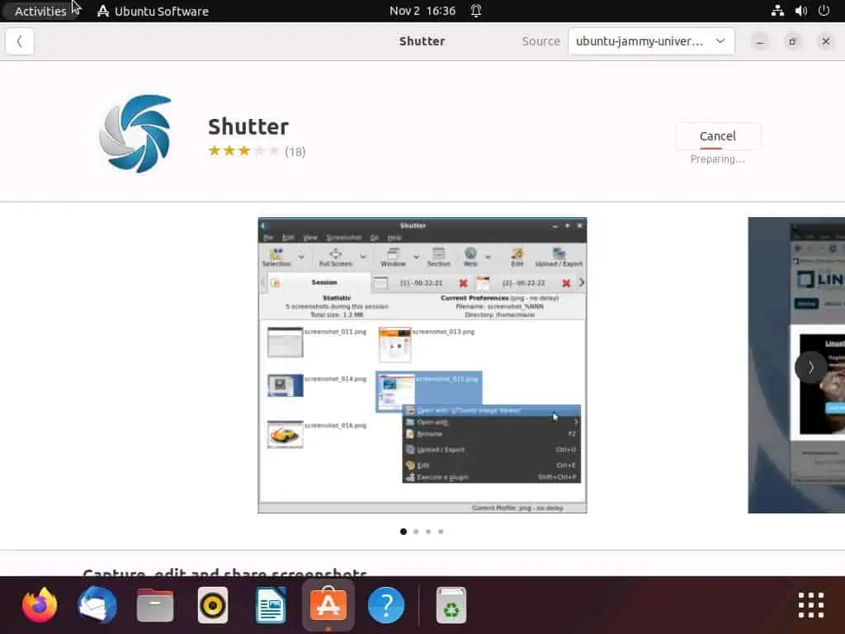Toggle notifications via the bell icon

(477, 11)
